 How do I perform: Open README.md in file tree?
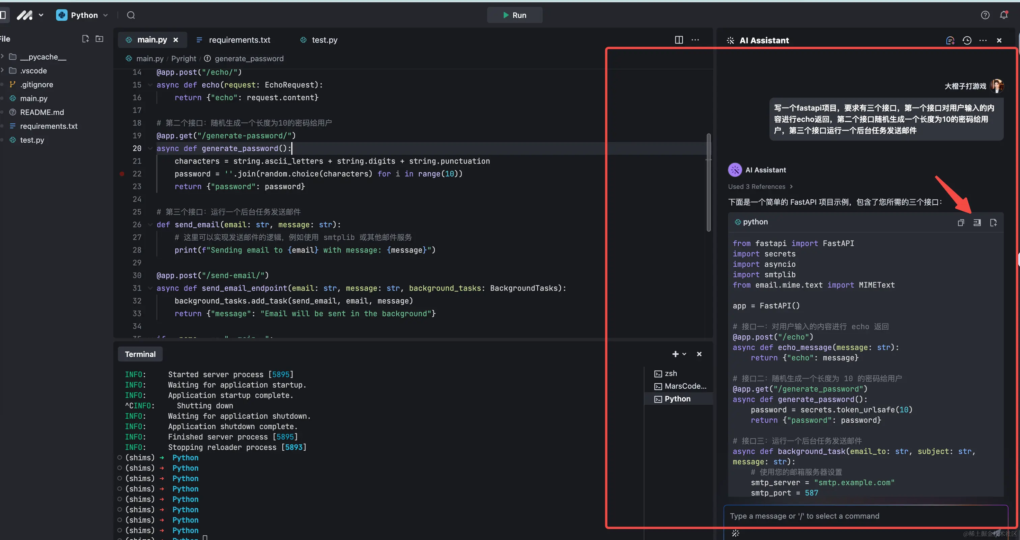point(41,112)
